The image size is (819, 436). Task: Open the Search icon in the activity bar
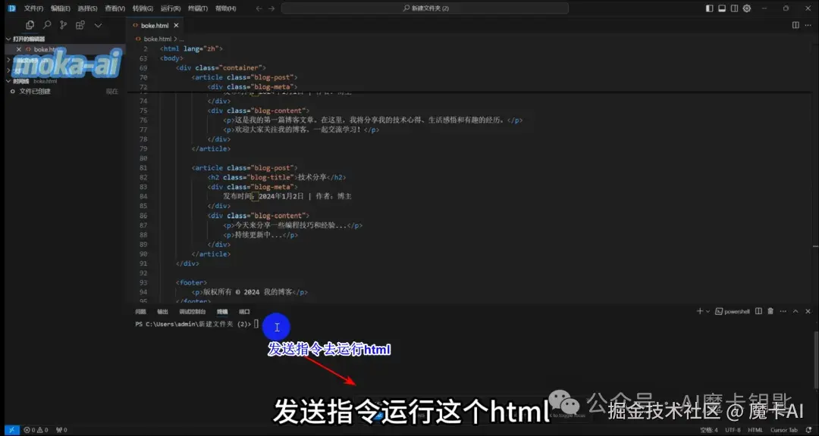point(46,24)
